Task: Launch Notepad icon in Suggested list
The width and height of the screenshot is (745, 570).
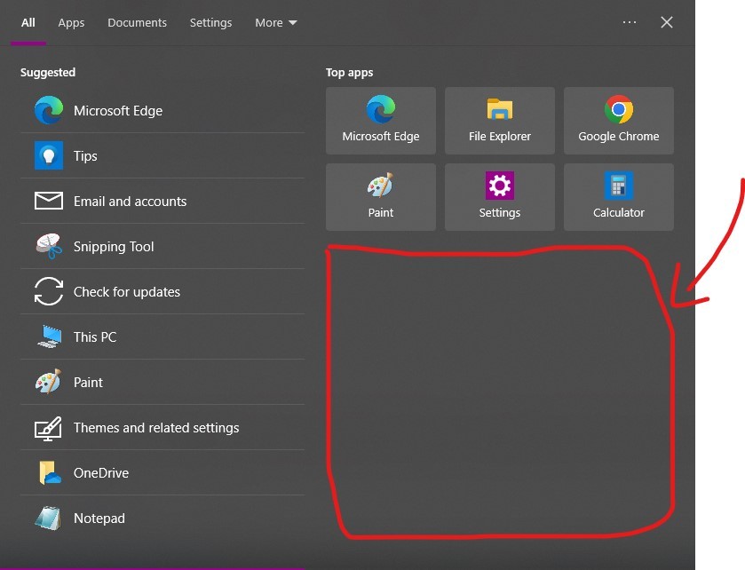Action: tap(49, 518)
